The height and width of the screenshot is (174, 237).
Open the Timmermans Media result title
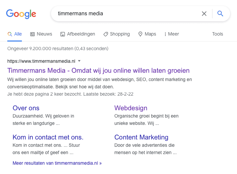click(98, 71)
